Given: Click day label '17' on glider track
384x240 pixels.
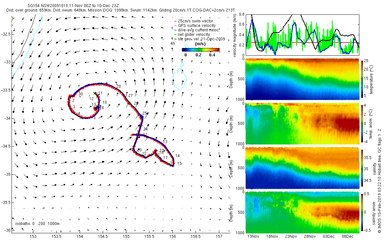Looking at the screenshot, I should (x=165, y=158).
